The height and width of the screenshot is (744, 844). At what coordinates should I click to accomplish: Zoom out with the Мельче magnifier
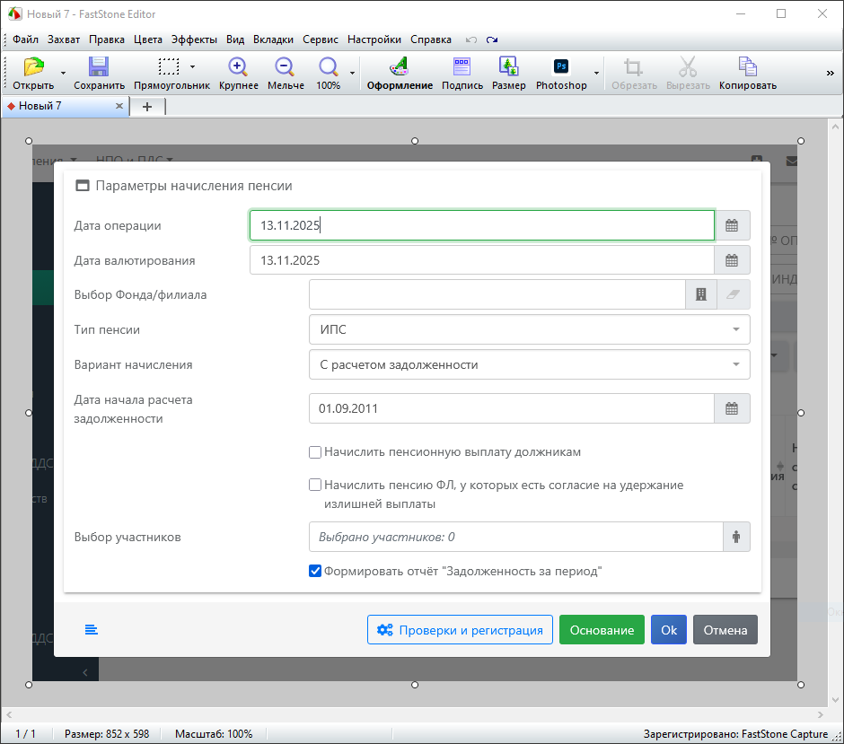pos(285,67)
